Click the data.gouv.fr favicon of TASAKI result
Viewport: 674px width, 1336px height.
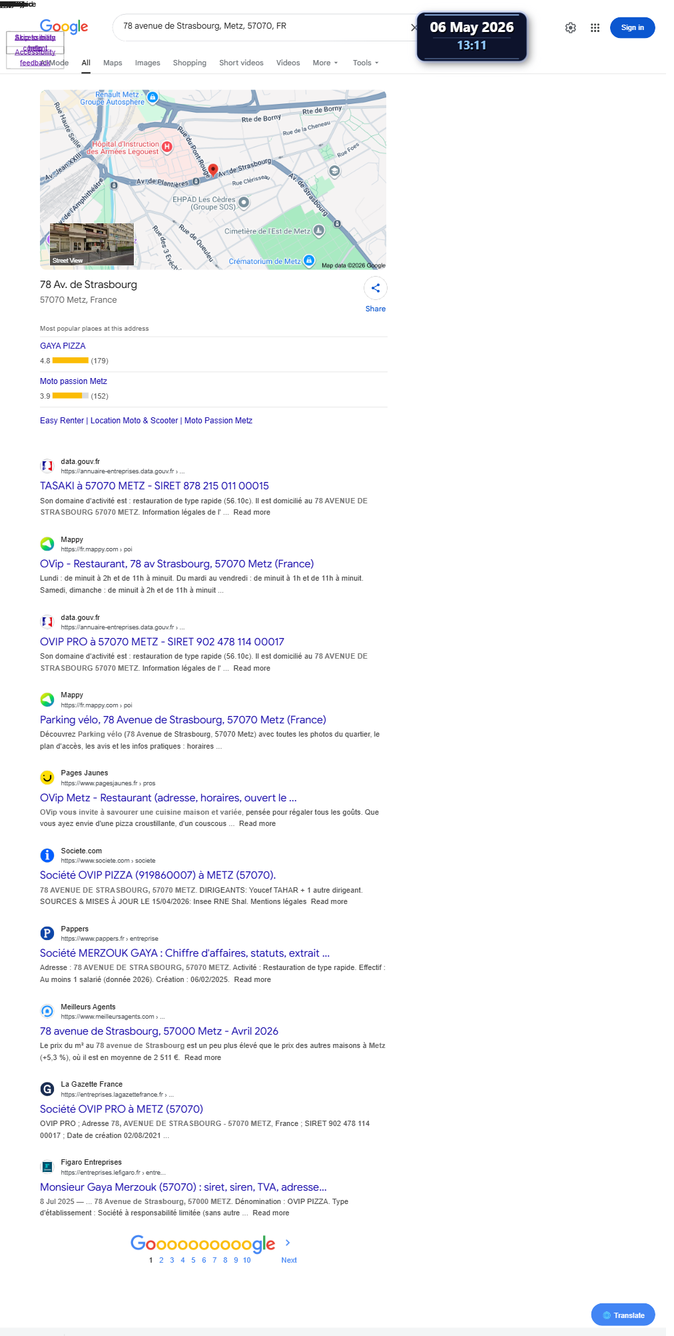(47, 466)
